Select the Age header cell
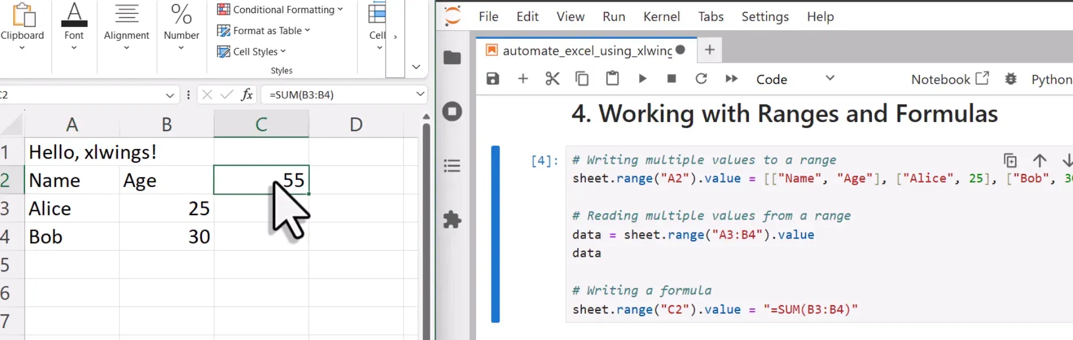This screenshot has height=340, width=1073. [166, 180]
